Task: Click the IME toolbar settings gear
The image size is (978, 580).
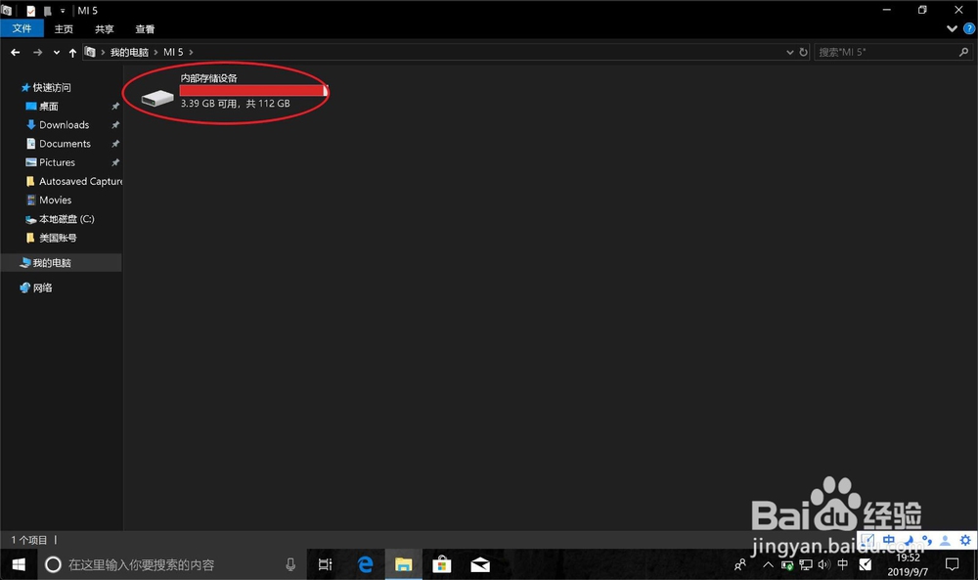Action: [x=965, y=540]
